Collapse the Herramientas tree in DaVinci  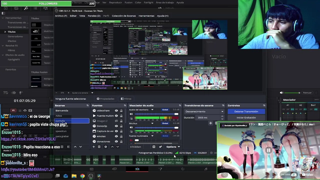(3, 18)
